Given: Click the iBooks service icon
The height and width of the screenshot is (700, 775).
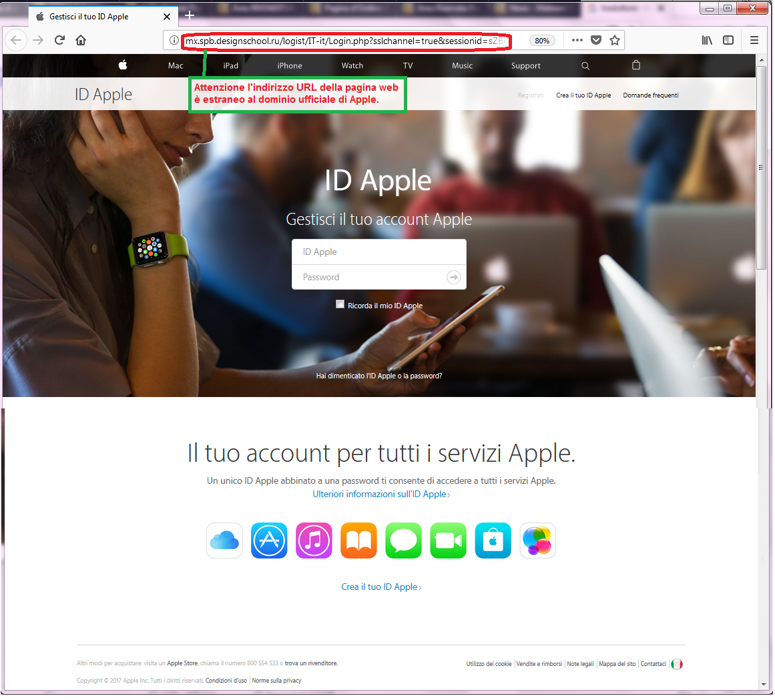Looking at the screenshot, I should click(359, 541).
